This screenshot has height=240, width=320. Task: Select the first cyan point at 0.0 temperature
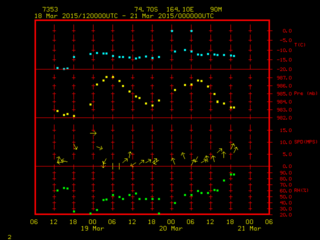point(172,31)
